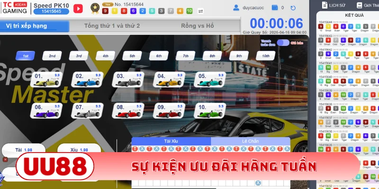Select car 01 yellow racer
The image size is (379, 189).
[46, 79]
